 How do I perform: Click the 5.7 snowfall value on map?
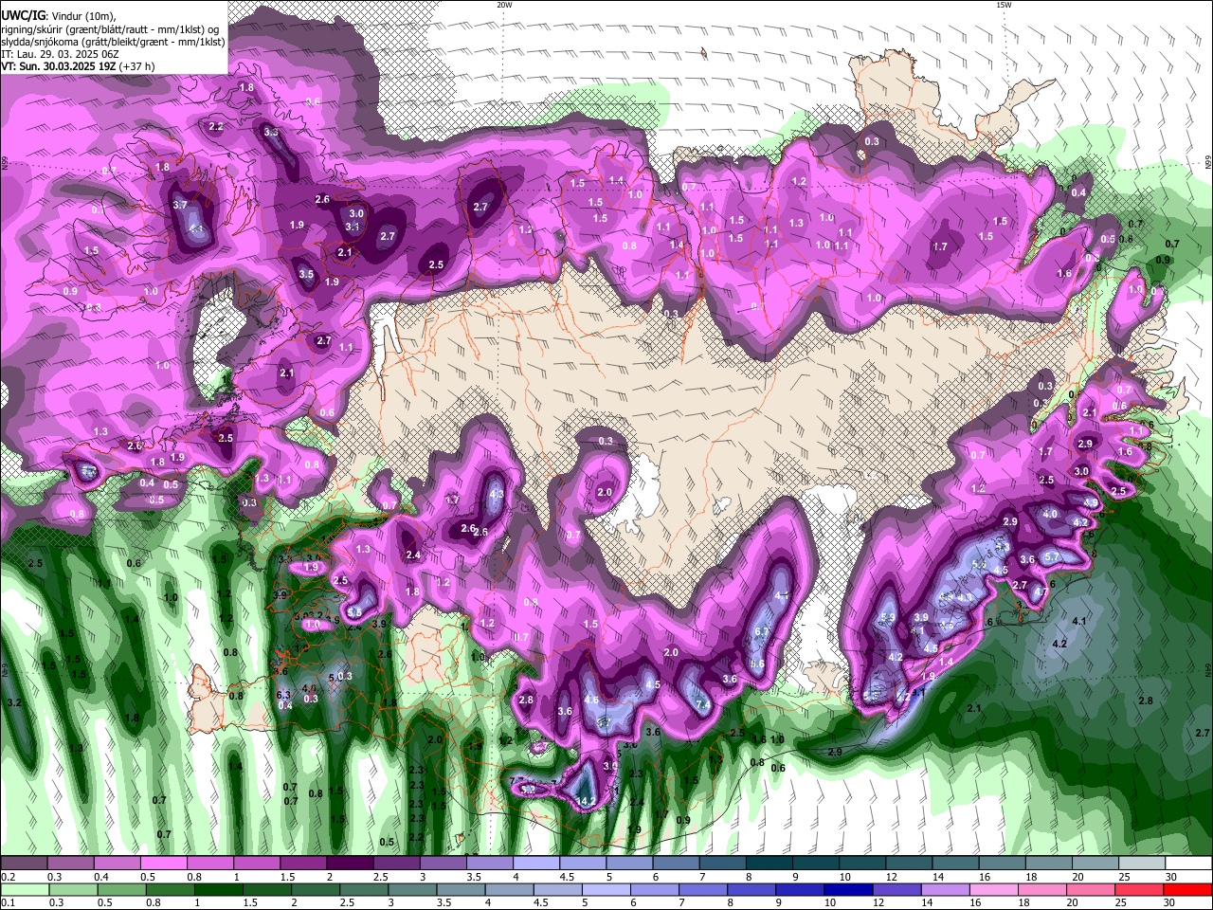point(1051,557)
